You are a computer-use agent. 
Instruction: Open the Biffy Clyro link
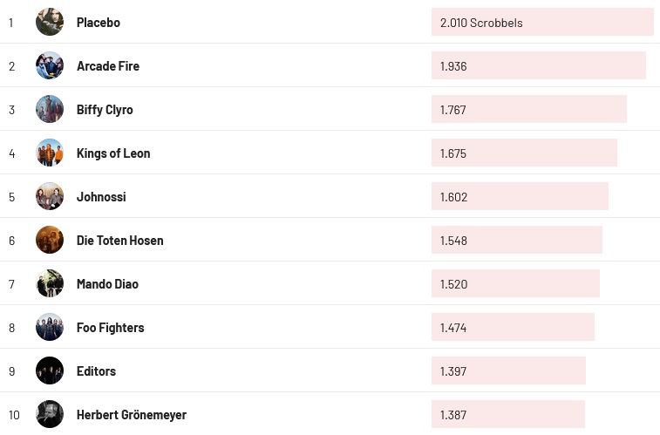click(105, 110)
